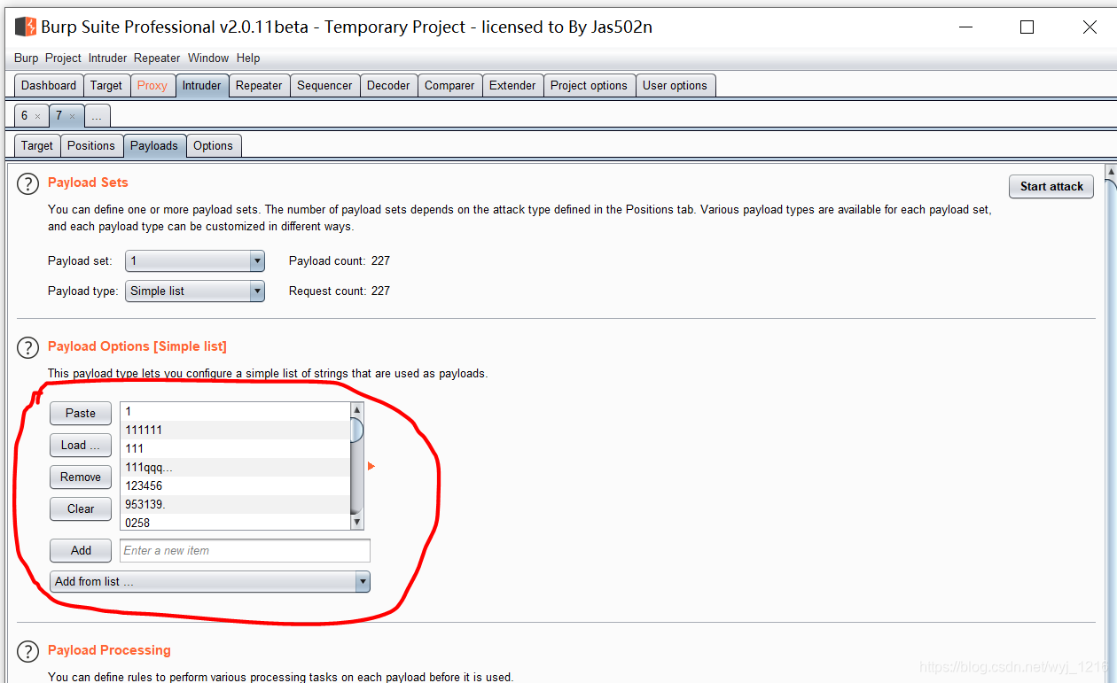Switch to the Decoder tab

(x=388, y=85)
